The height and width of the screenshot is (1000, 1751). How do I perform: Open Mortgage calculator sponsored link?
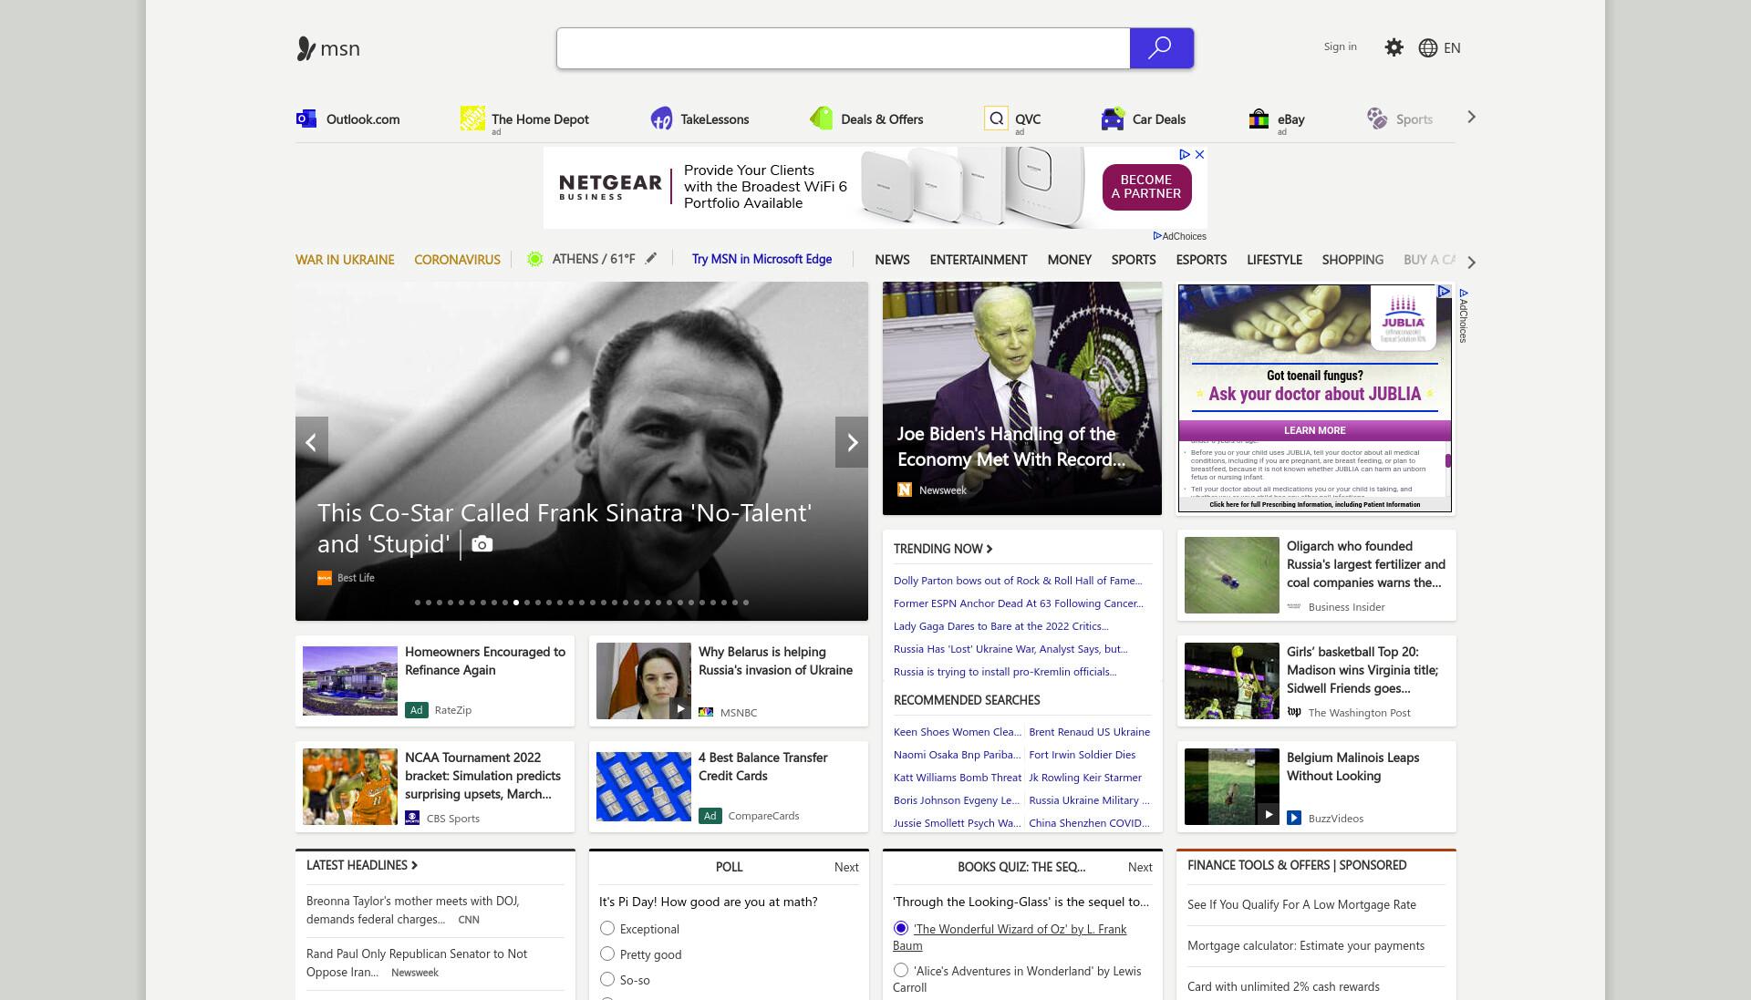click(x=1306, y=945)
